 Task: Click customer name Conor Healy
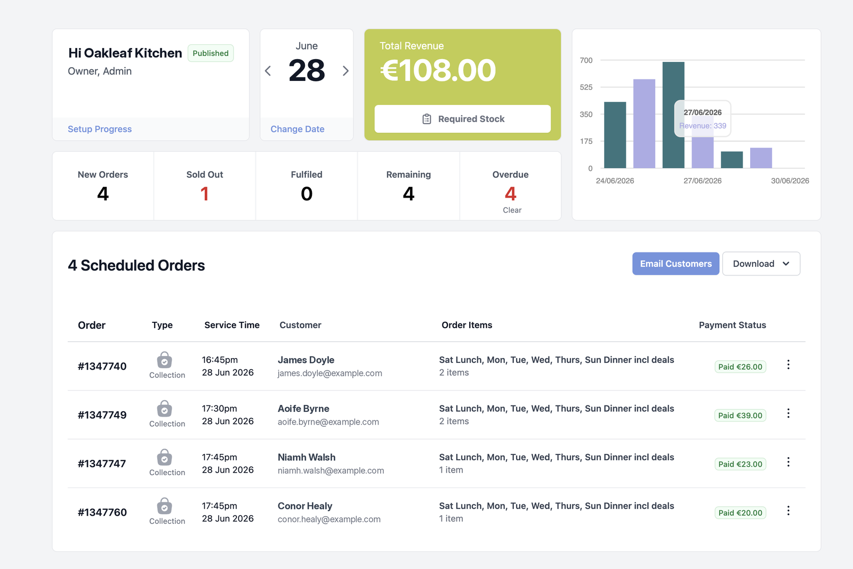coord(305,506)
